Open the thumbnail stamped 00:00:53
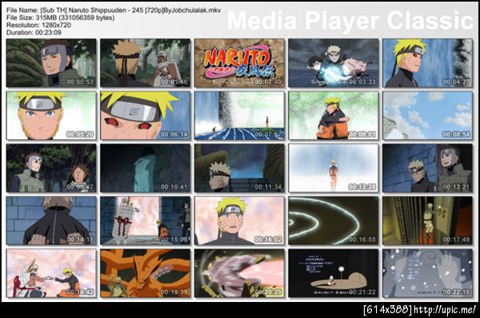This screenshot has width=480, height=318. pos(51,63)
